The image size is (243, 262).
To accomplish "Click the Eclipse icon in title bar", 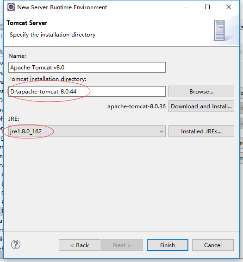I will (x=11, y=7).
